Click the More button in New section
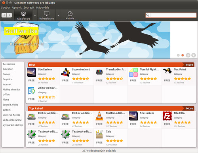Viewport: 198px width, 153px height. [189, 65]
